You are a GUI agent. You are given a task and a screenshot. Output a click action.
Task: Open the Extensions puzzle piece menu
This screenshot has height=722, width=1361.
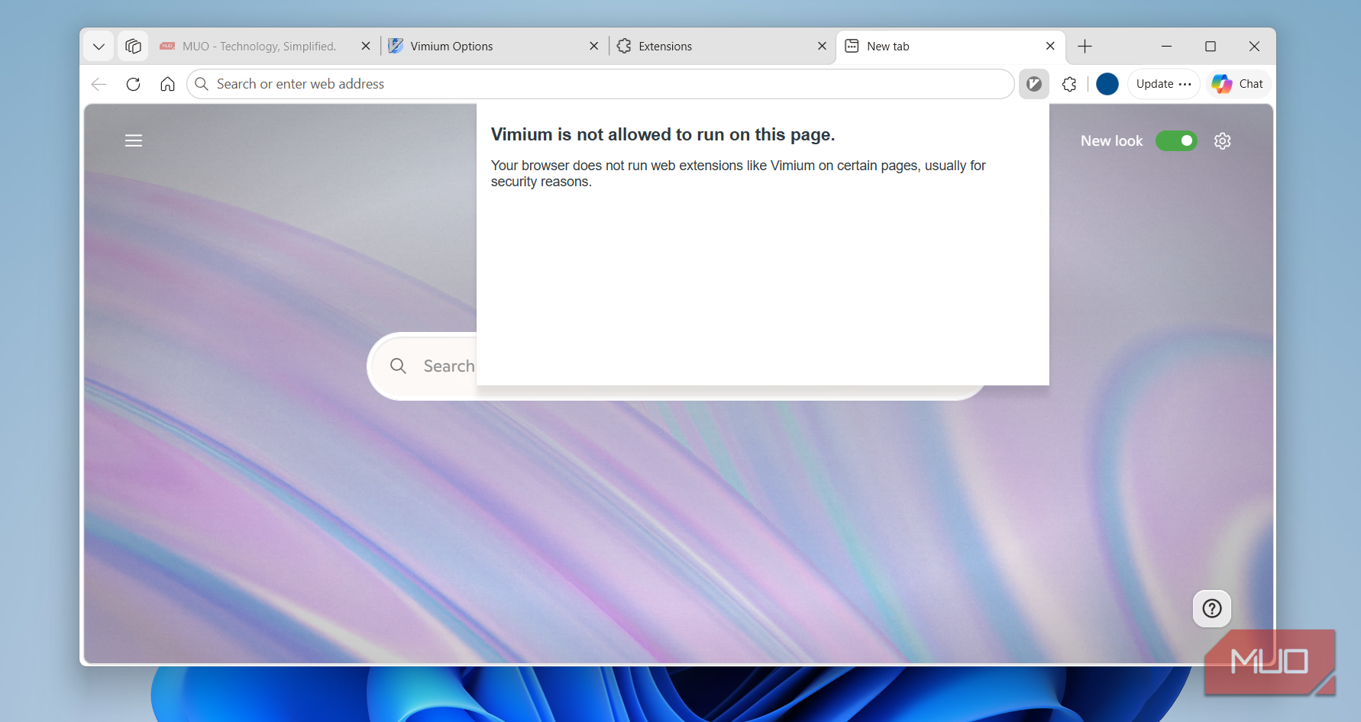click(1069, 84)
